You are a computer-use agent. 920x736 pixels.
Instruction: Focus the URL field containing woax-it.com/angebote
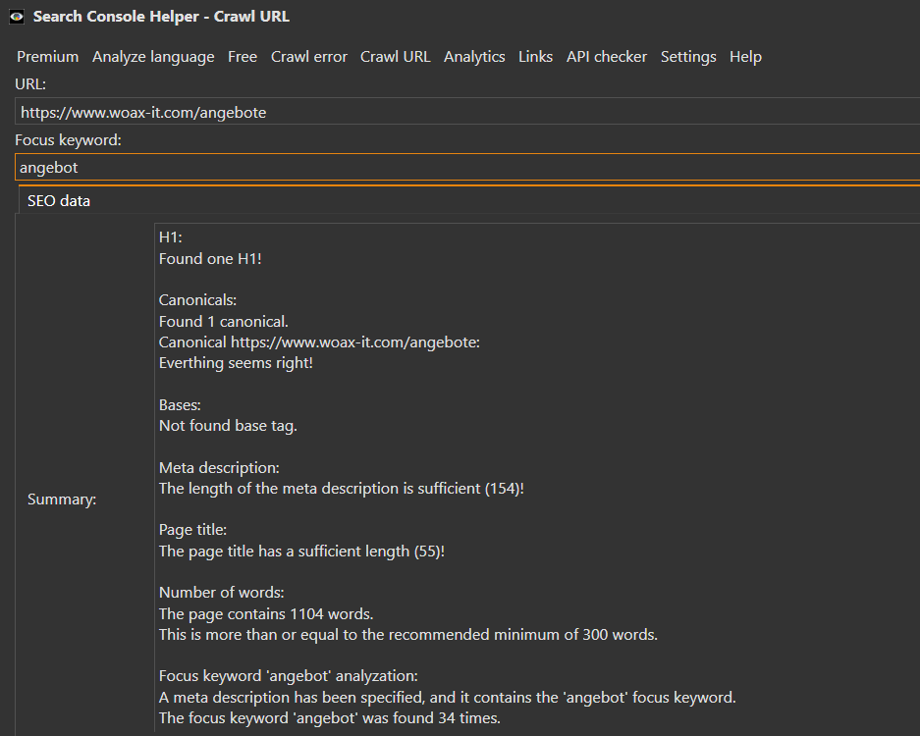467,112
